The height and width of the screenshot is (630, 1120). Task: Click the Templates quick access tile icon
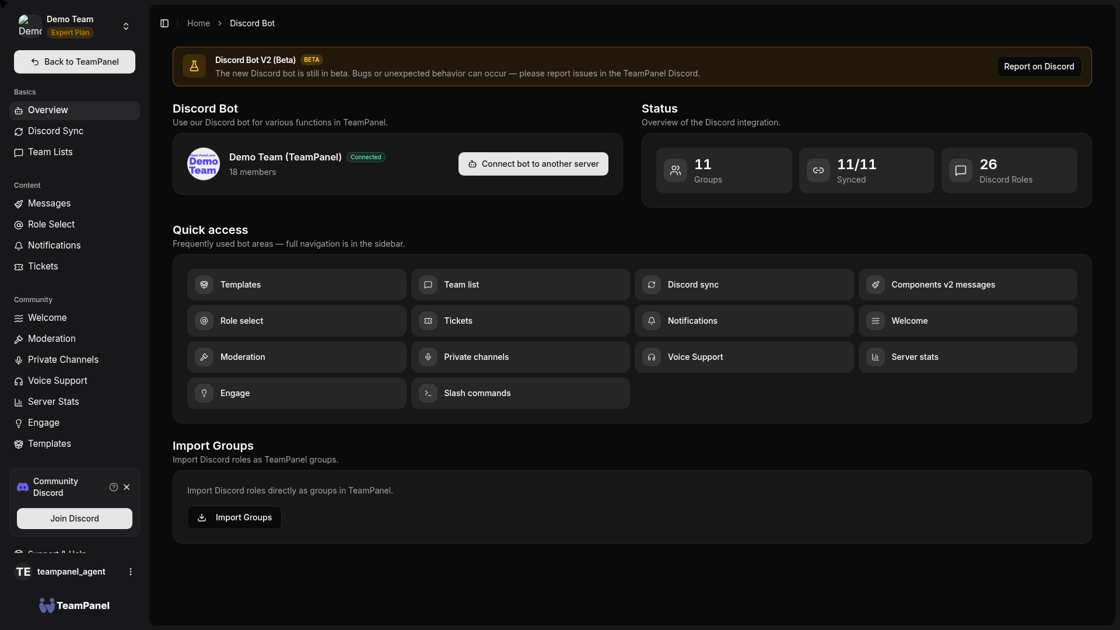pyautogui.click(x=204, y=285)
